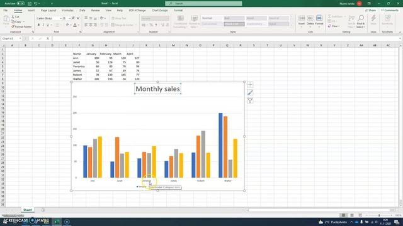Expand the cell styles gallery
Screen dimensions: 403x226
coord(292,25)
